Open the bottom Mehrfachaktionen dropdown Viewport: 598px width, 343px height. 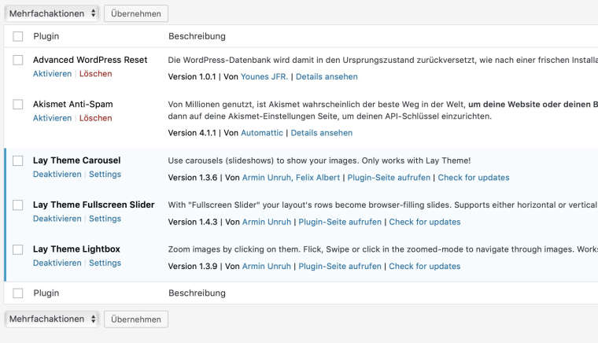(52, 319)
